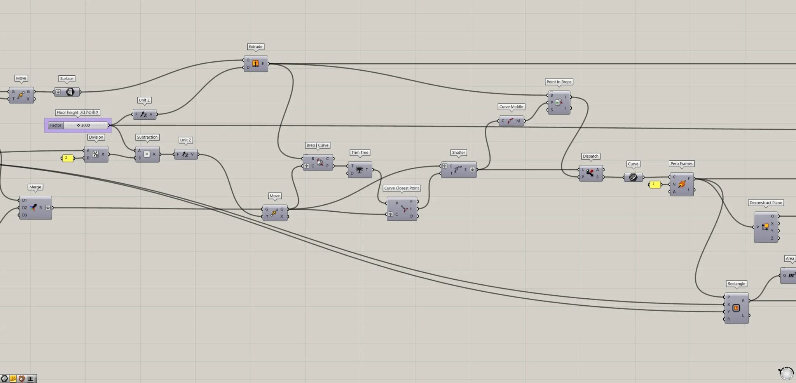Viewport: 796px width, 383px height.
Task: Click the Extrude component icon
Action: (255, 64)
